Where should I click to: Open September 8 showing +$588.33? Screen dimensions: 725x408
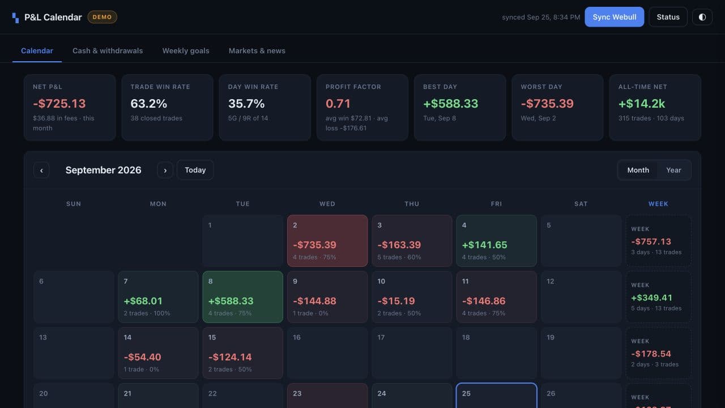coord(242,297)
